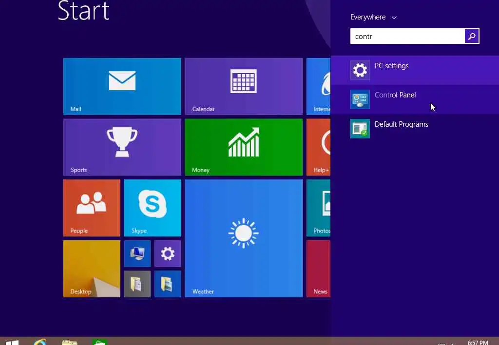
Task: Open the Mail tile
Action: (122, 86)
